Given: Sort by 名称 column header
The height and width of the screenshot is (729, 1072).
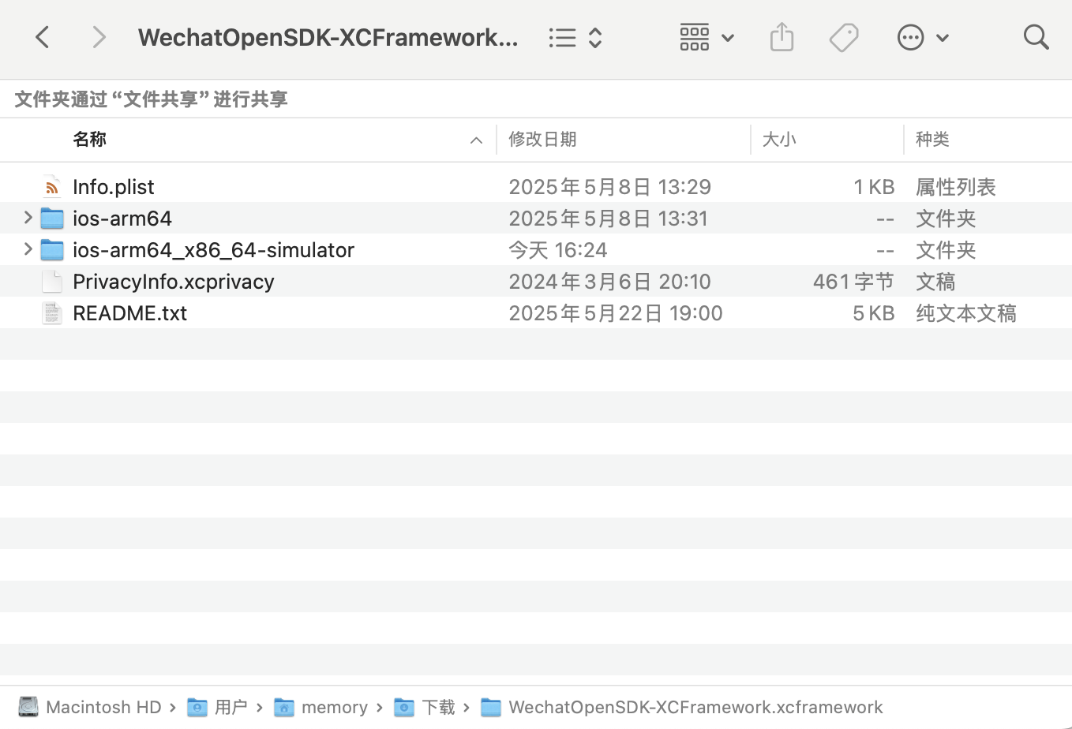Looking at the screenshot, I should tap(90, 140).
